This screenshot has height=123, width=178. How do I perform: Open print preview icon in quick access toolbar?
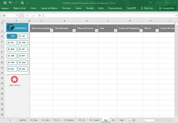click(x=22, y=3)
